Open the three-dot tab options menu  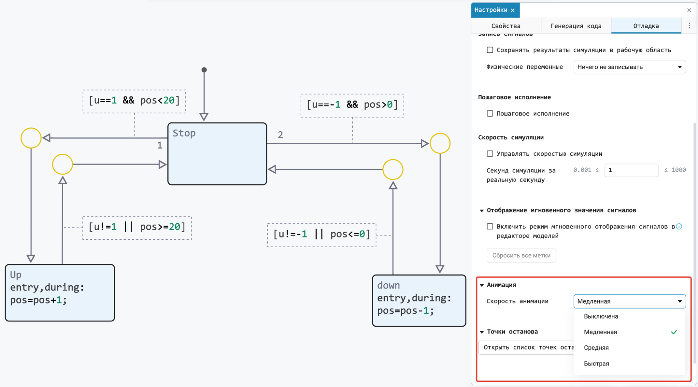pyautogui.click(x=689, y=25)
